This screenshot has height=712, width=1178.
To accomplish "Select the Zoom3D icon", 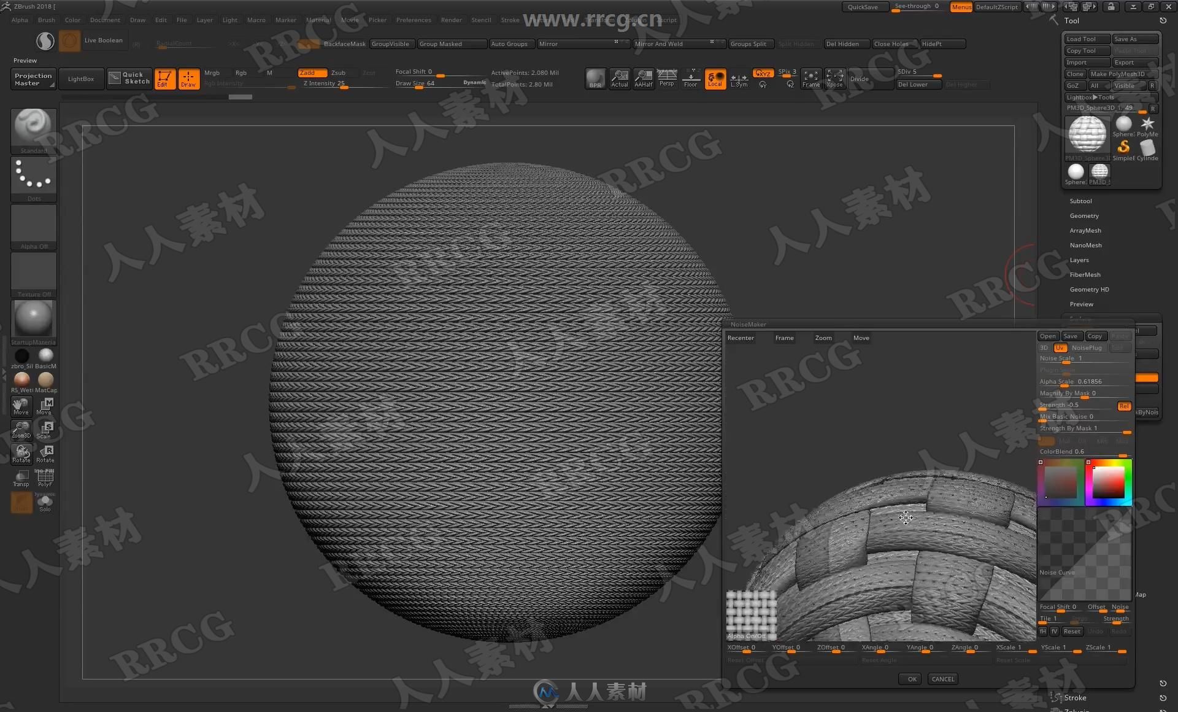I will [x=21, y=430].
